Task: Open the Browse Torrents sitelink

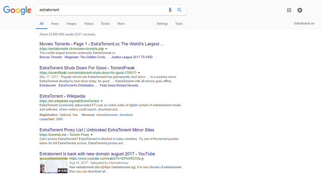Action: pos(51,57)
